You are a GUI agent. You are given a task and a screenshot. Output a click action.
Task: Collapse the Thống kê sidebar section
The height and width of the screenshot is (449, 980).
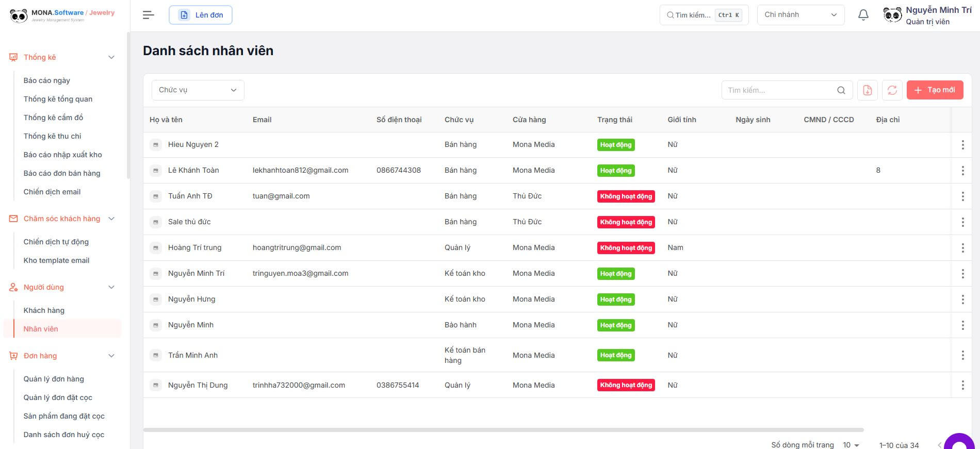[x=111, y=57]
